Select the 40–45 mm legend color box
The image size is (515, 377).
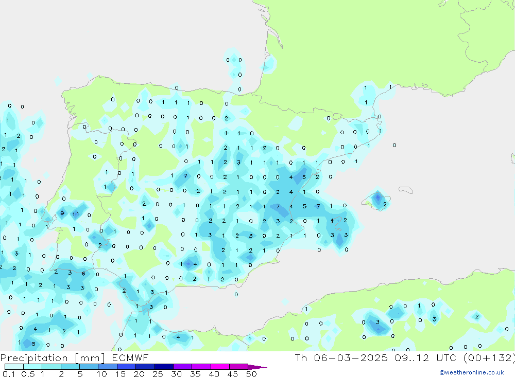[220, 367]
